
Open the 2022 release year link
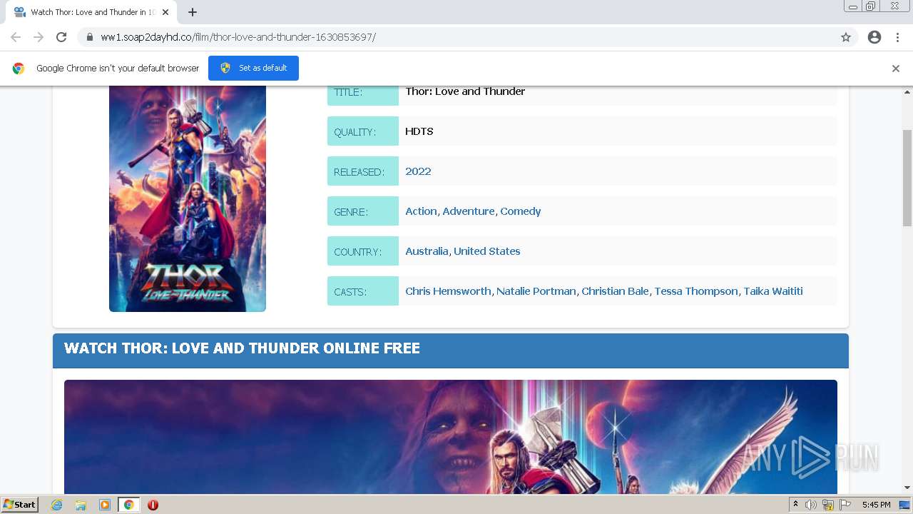418,171
